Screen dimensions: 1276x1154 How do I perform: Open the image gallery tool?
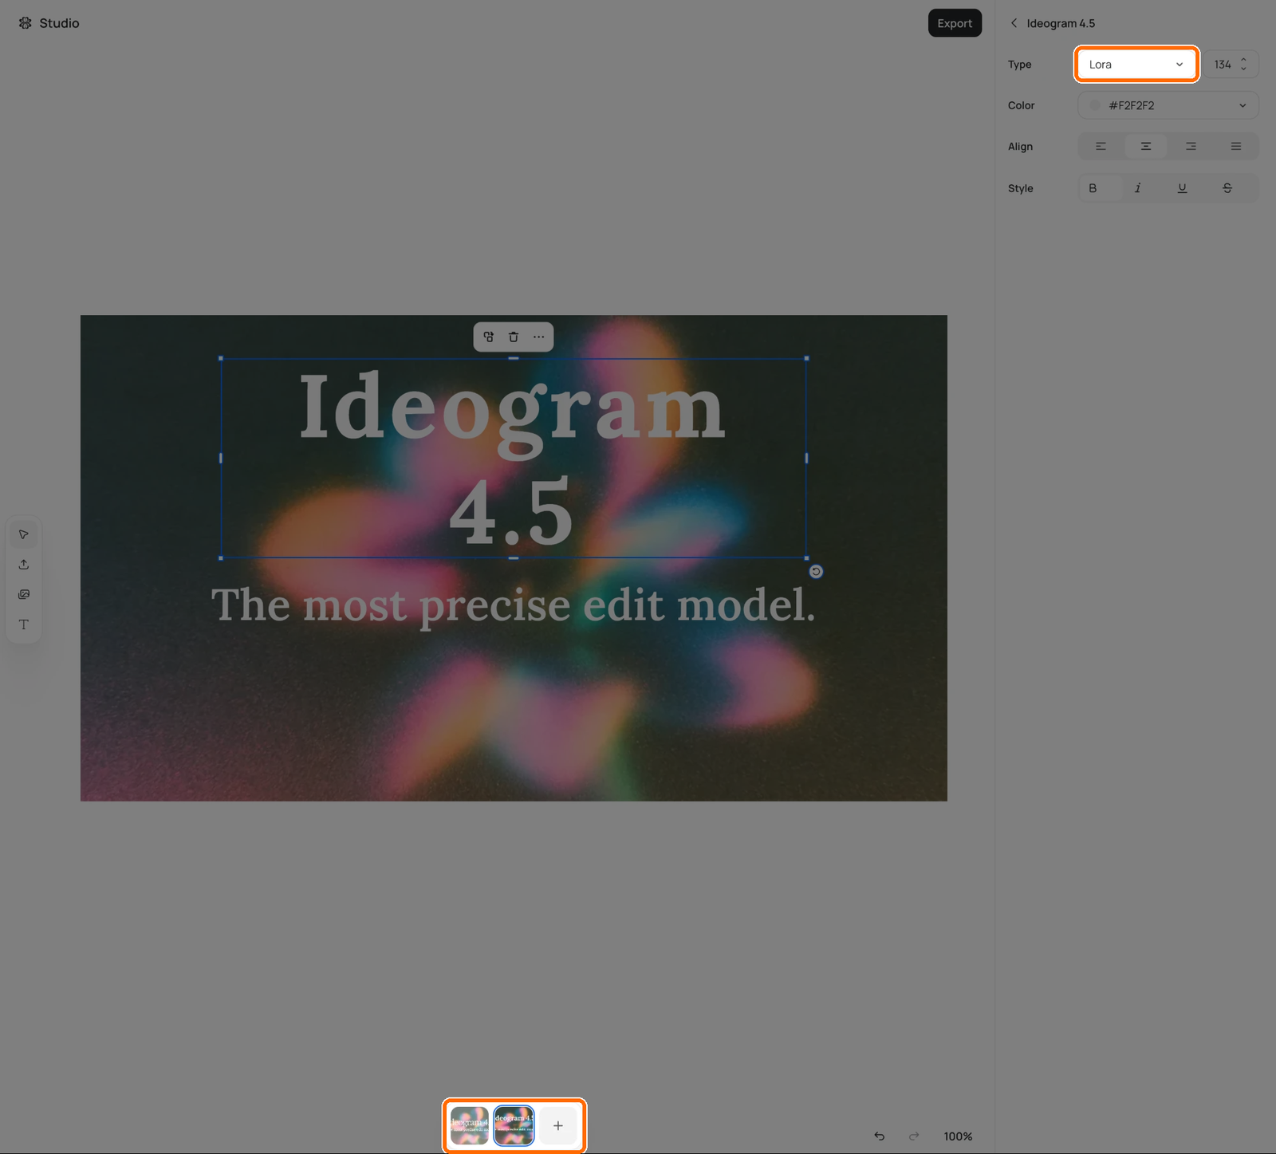(24, 594)
